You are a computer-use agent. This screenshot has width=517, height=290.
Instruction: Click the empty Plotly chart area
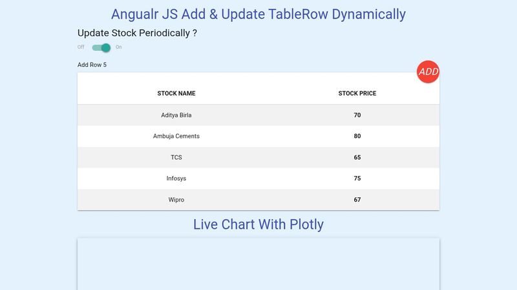pos(258,264)
